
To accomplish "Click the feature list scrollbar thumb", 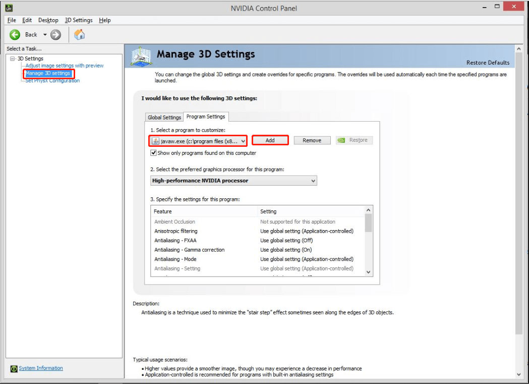I will (x=369, y=223).
